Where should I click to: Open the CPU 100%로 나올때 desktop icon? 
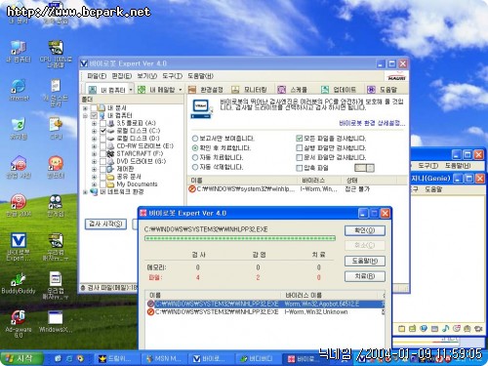56,48
